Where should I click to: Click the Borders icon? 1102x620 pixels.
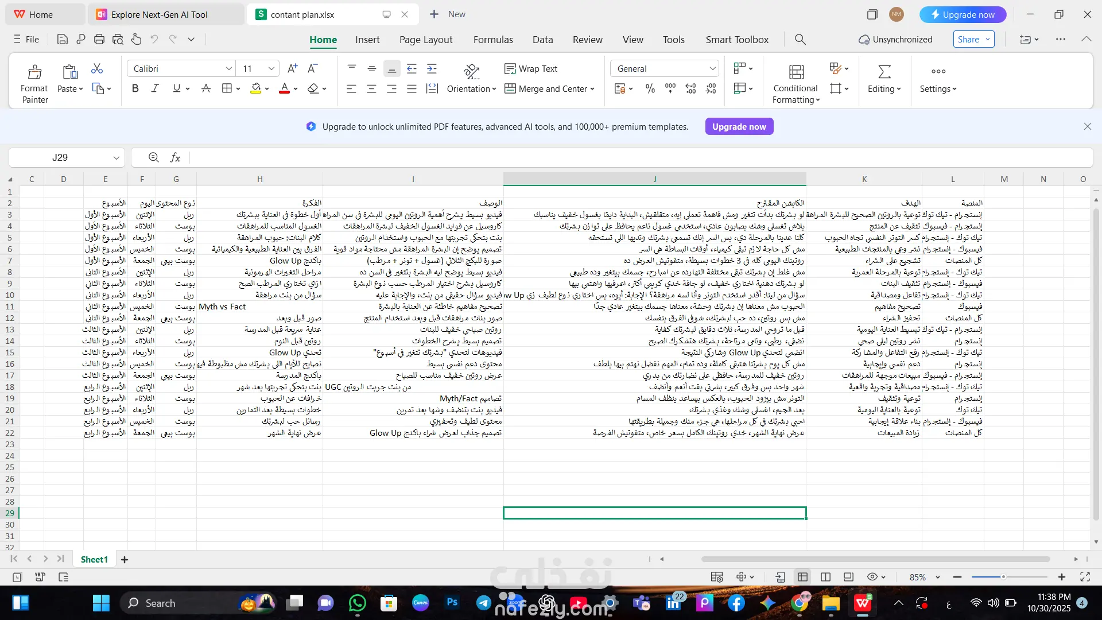pyautogui.click(x=227, y=88)
